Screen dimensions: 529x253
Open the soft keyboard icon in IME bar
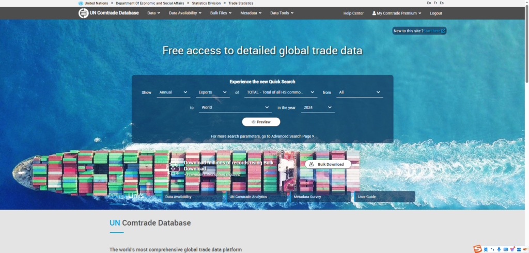click(x=506, y=249)
